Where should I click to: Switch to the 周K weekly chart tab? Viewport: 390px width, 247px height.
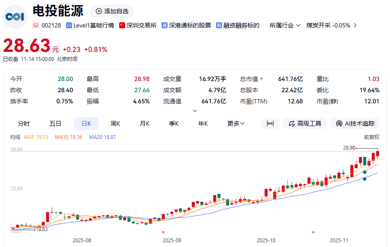click(115, 123)
